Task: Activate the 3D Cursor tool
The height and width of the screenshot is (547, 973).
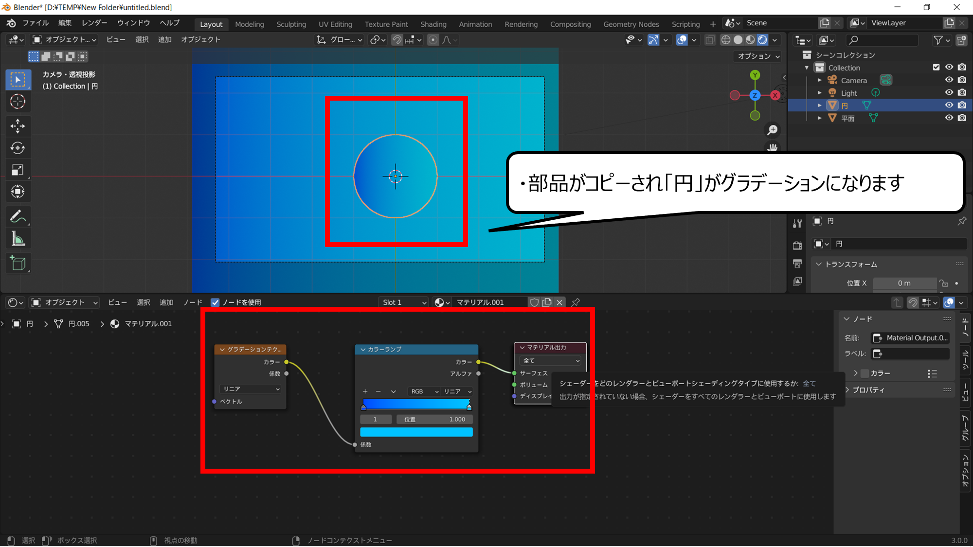Action: click(x=18, y=102)
